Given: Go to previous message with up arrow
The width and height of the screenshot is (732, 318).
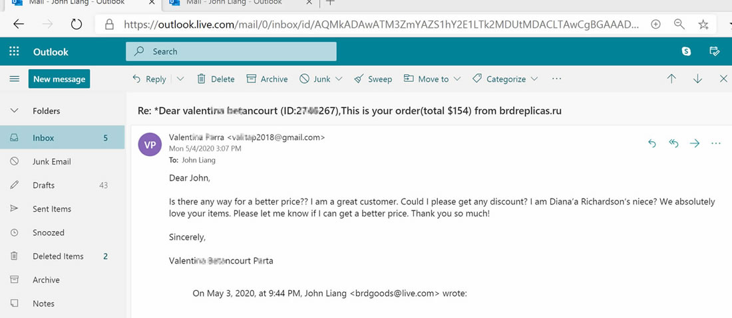Looking at the screenshot, I should coord(671,79).
